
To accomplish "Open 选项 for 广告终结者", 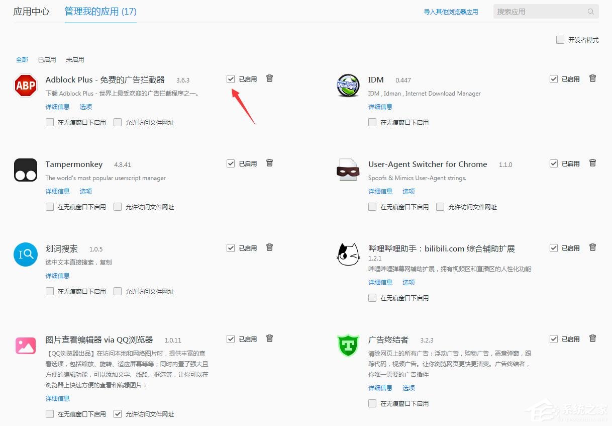I will pos(409,388).
